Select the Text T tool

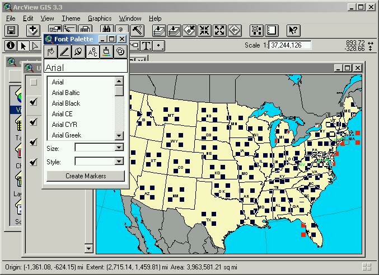pos(147,46)
